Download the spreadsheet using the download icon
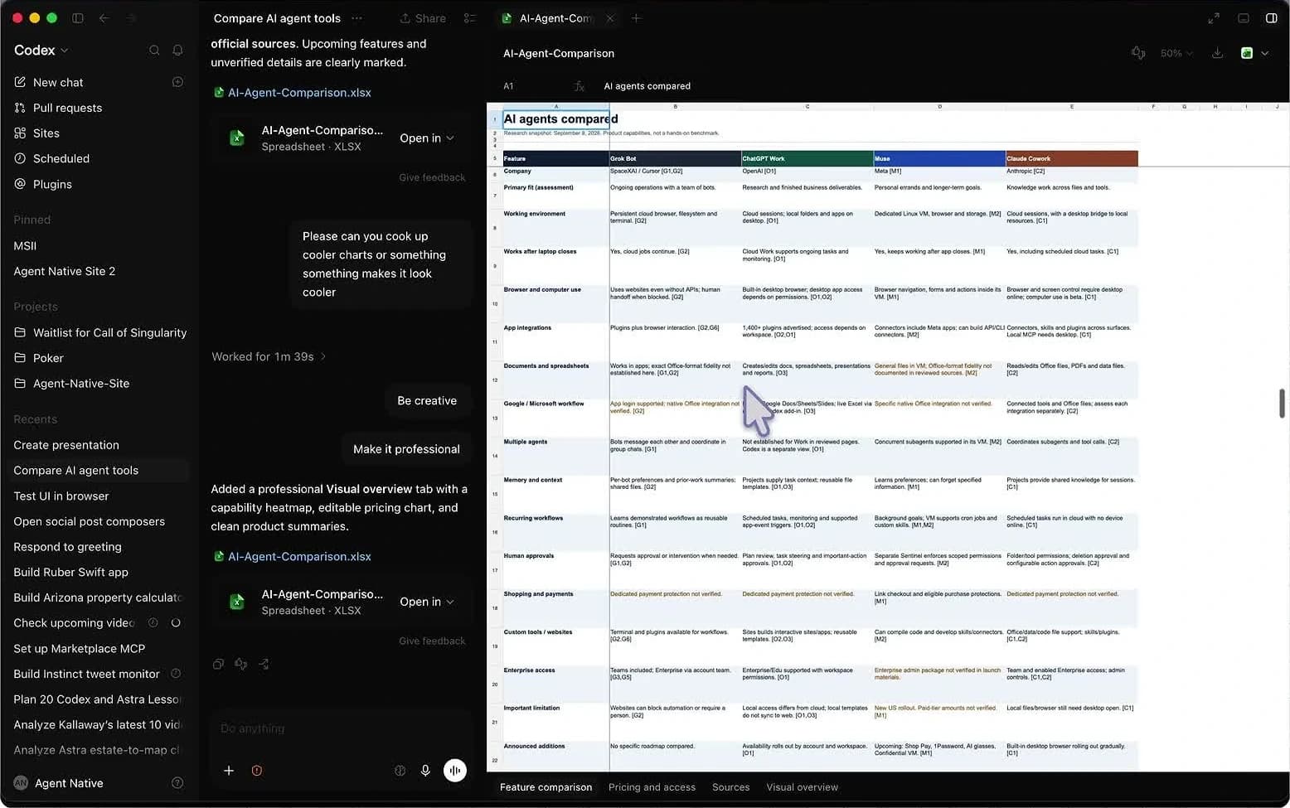 (x=1217, y=53)
